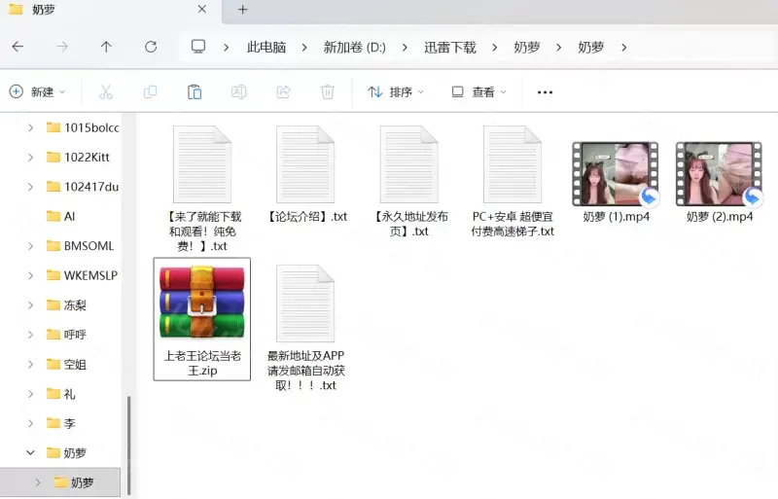This screenshot has height=499, width=778.
Task: Select PC+安卓 超便宜付费高速梯子.txt file
Action: pos(513,181)
